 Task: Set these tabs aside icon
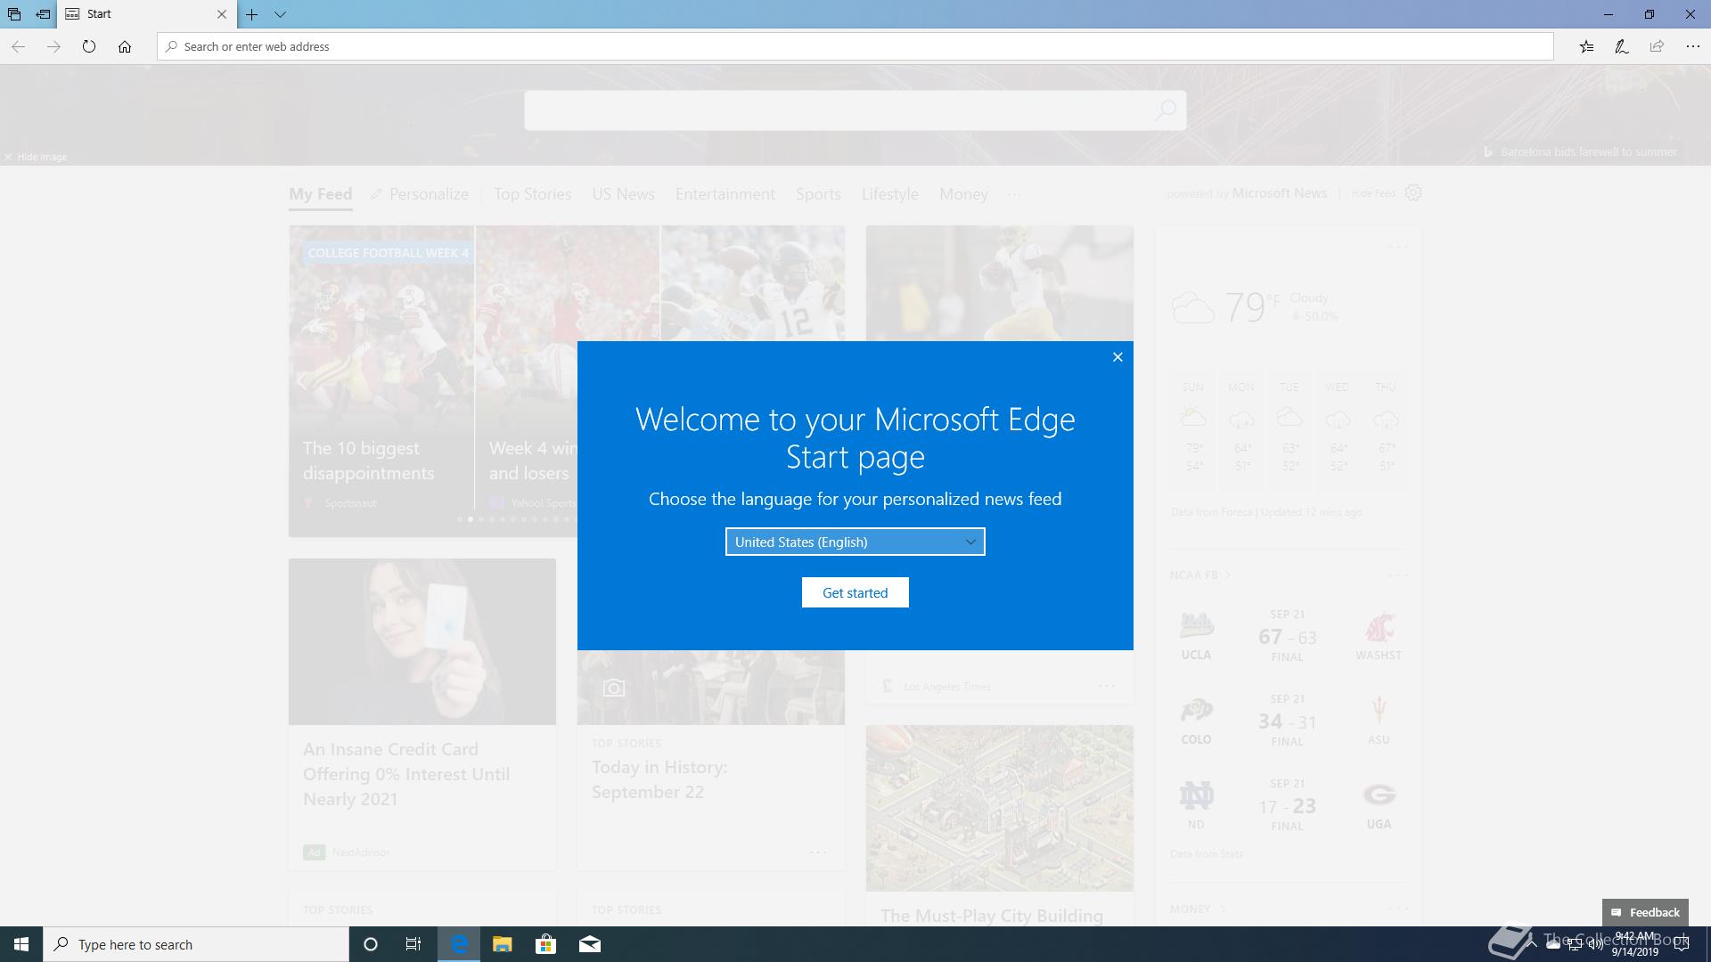point(43,14)
